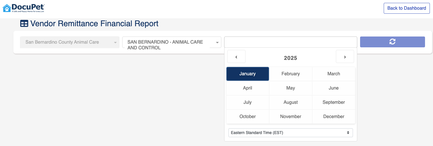
Task: Pick October in the month grid
Action: [x=248, y=117]
